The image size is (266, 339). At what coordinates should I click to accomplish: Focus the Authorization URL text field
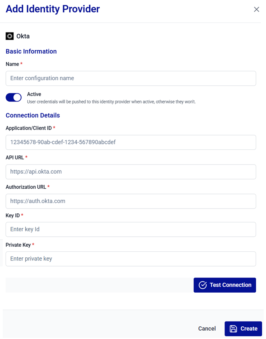[131, 201]
